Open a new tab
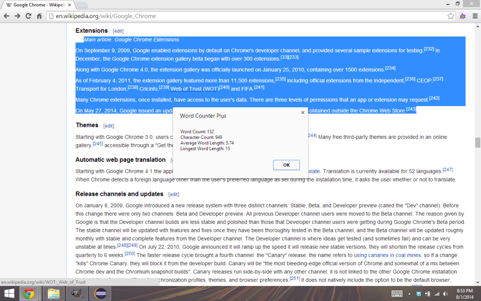Screen dimensions: 481x301 click(82, 5)
